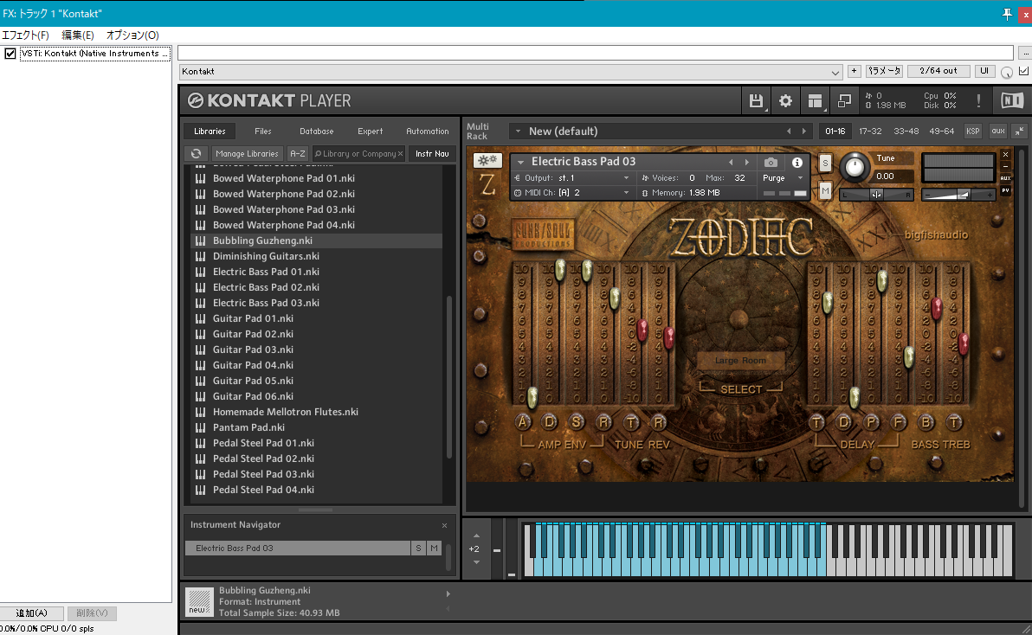This screenshot has width=1032, height=635.
Task: Click the instrument snapshot camera icon
Action: pos(771,163)
